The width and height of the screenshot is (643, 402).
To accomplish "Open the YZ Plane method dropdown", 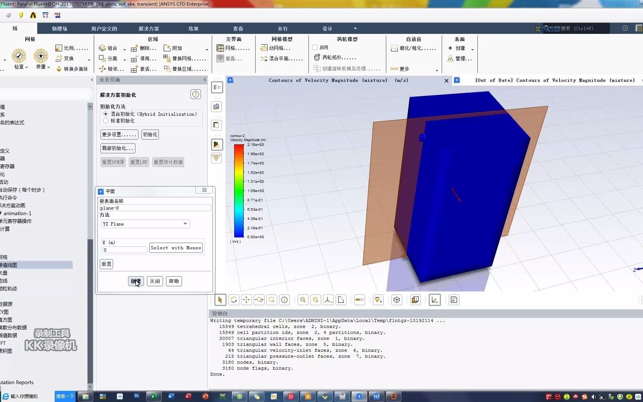I will tap(145, 224).
